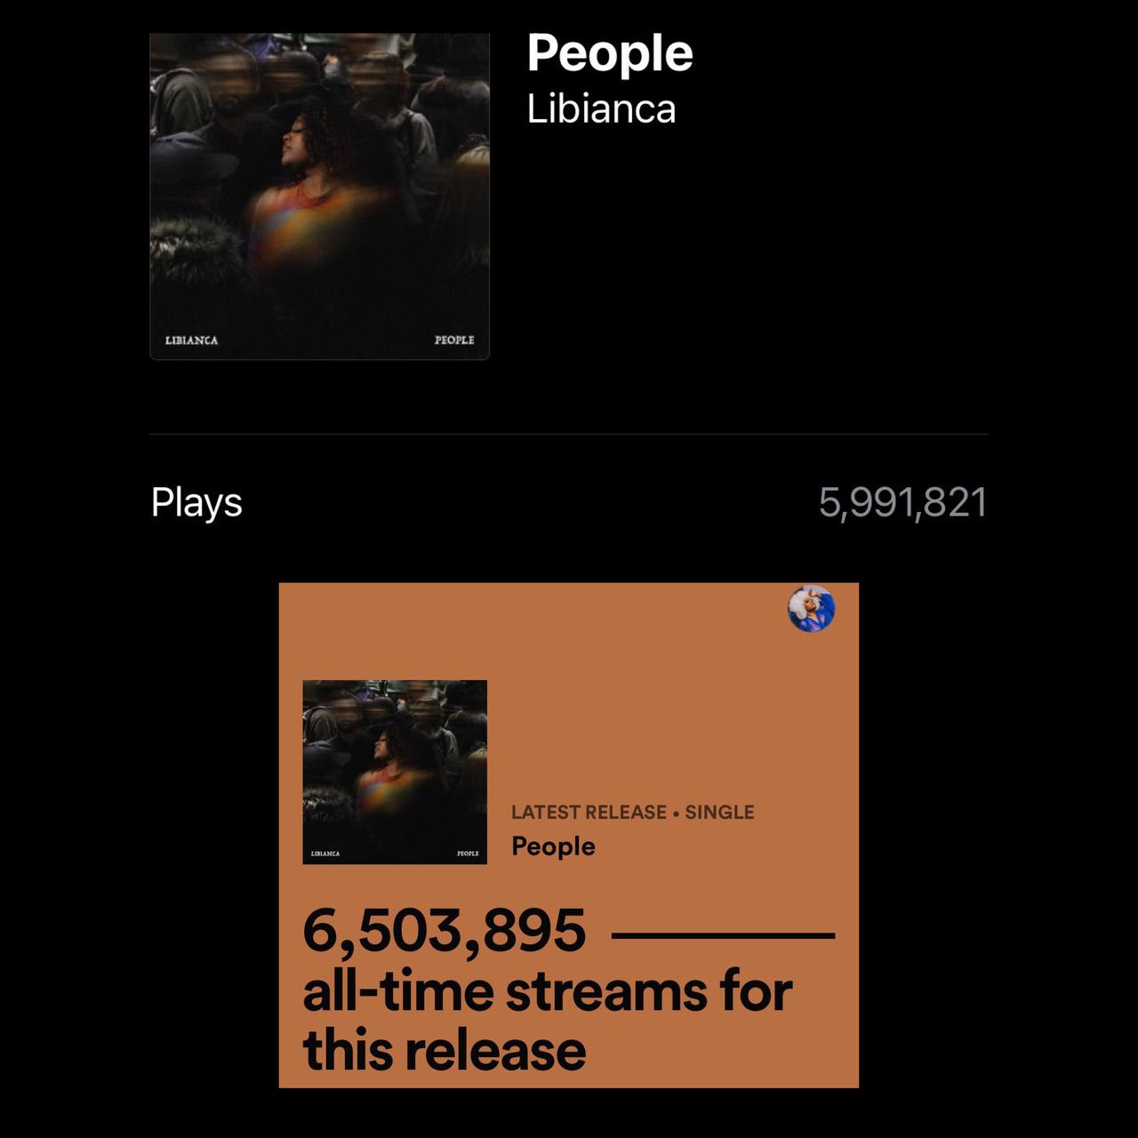Click the black line beside 6,503,895
The image size is (1138, 1138).
pos(724,935)
